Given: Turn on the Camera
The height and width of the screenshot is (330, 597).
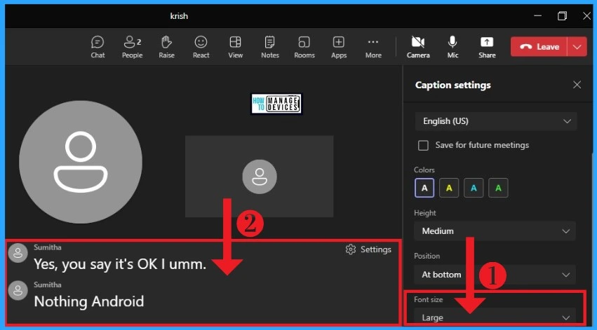Looking at the screenshot, I should [x=418, y=47].
